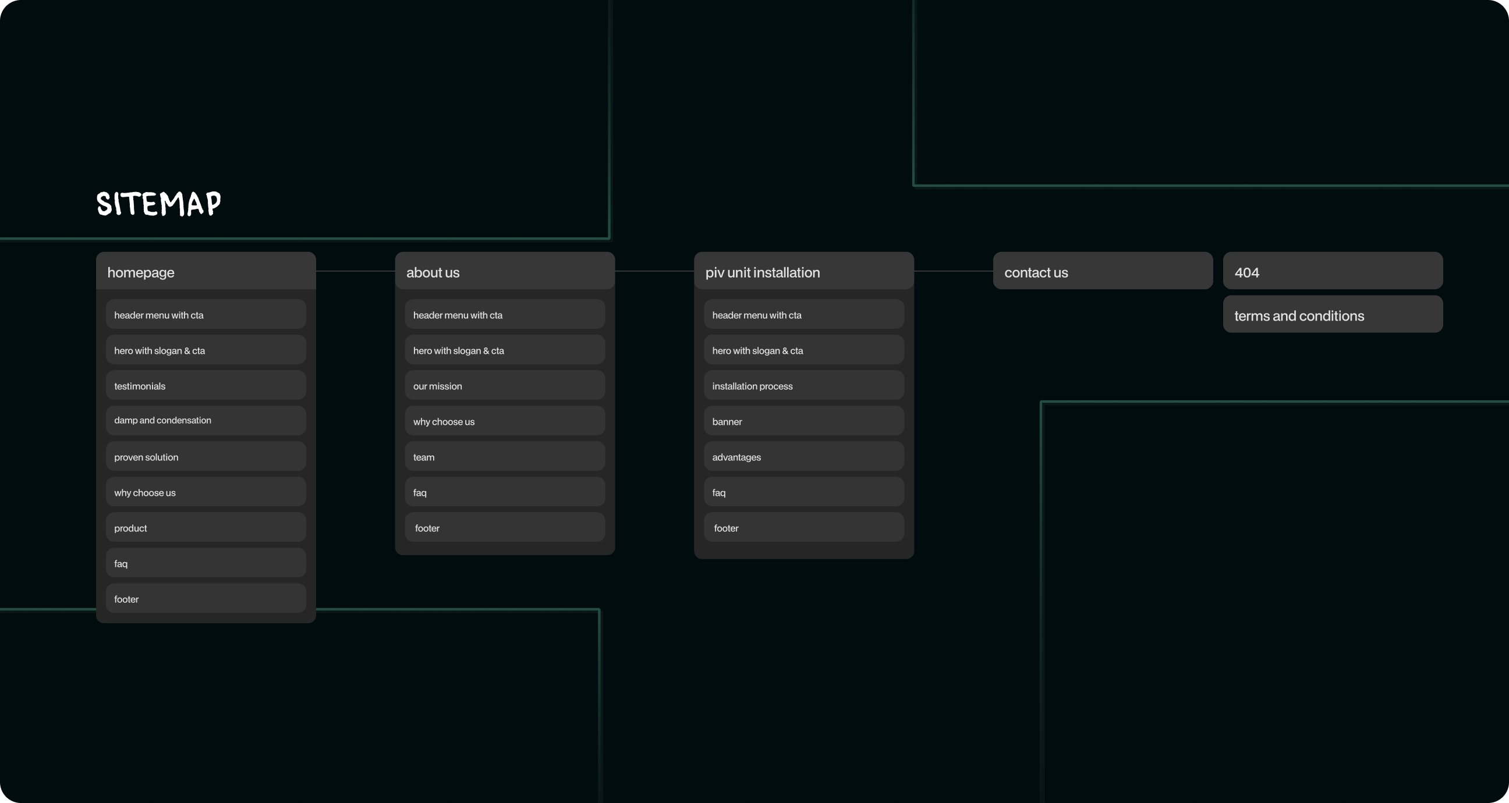Screen dimensions: 1509x803
Task: Select the footer item under about us
Action: (x=505, y=528)
